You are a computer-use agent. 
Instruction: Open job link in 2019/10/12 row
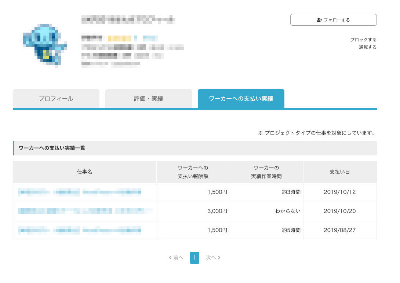coord(80,192)
